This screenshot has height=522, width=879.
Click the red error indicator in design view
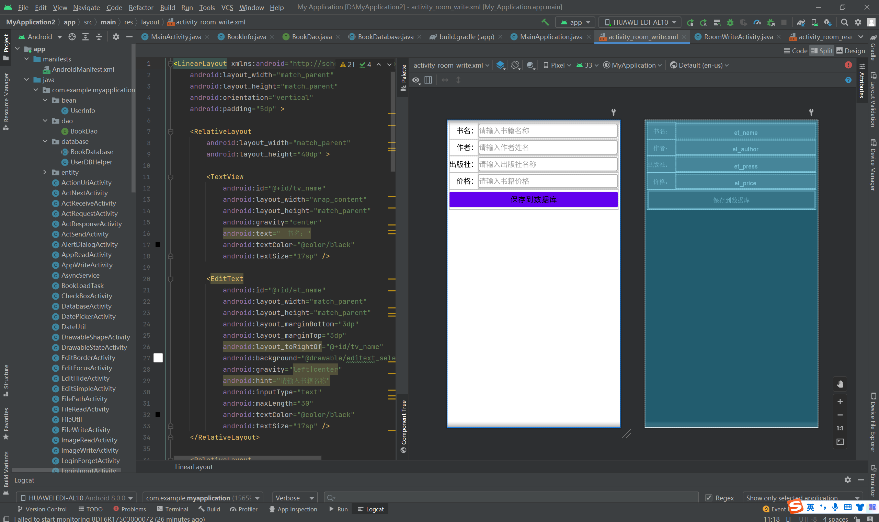point(848,65)
